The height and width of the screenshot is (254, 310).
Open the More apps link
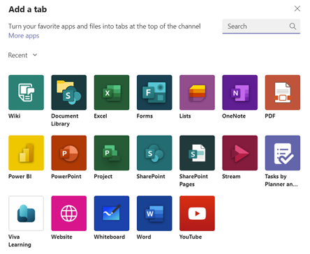tap(24, 35)
